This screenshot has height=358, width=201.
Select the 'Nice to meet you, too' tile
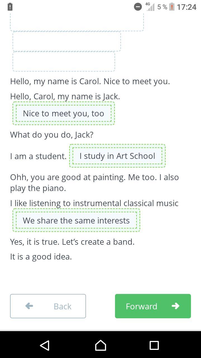pyautogui.click(x=64, y=113)
